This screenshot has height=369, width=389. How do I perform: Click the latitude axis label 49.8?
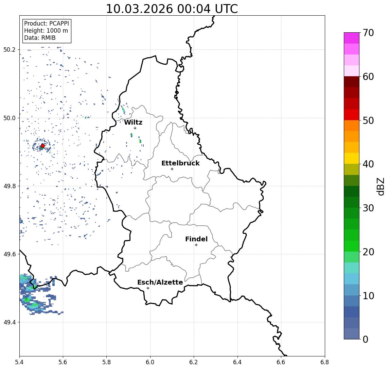[x=10, y=186]
